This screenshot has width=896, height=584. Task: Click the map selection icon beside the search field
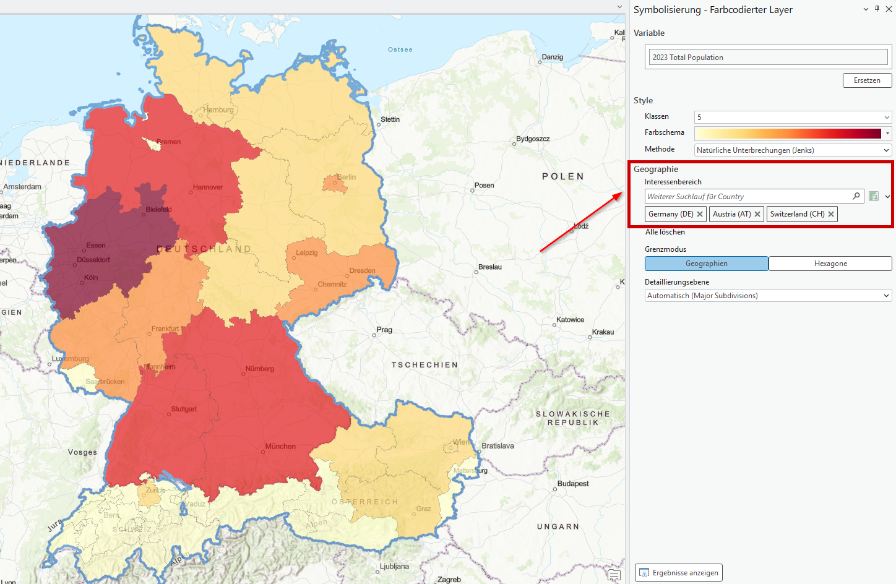pos(874,196)
